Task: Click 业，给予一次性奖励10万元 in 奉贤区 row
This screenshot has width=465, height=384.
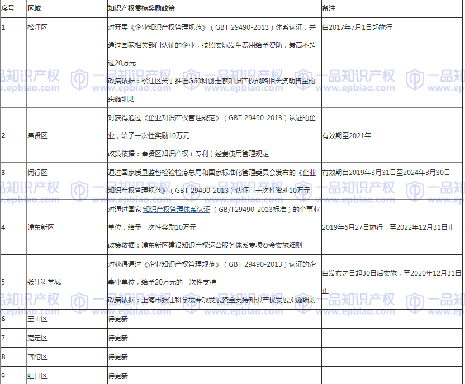Action: point(149,136)
